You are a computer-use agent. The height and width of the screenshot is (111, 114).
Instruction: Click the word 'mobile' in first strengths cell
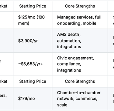89,23
